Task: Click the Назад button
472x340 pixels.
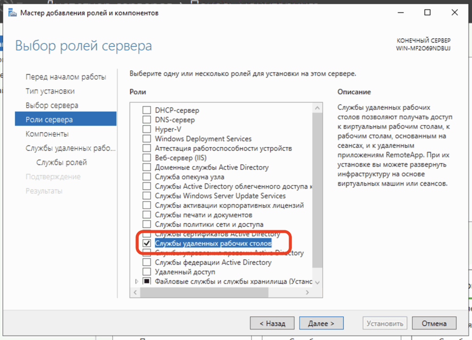Action: point(272,323)
